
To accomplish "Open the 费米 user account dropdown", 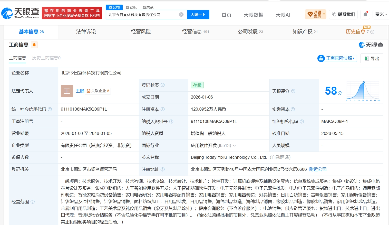I will 381,15.
